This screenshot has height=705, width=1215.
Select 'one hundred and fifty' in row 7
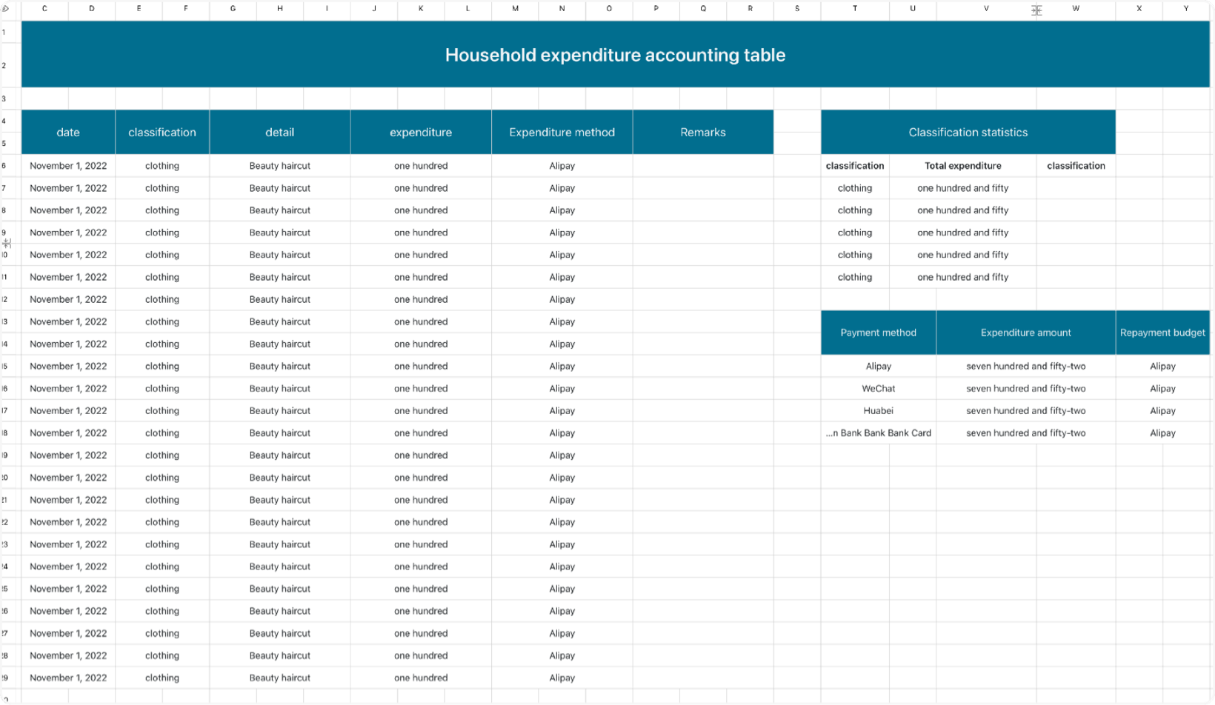tap(963, 188)
